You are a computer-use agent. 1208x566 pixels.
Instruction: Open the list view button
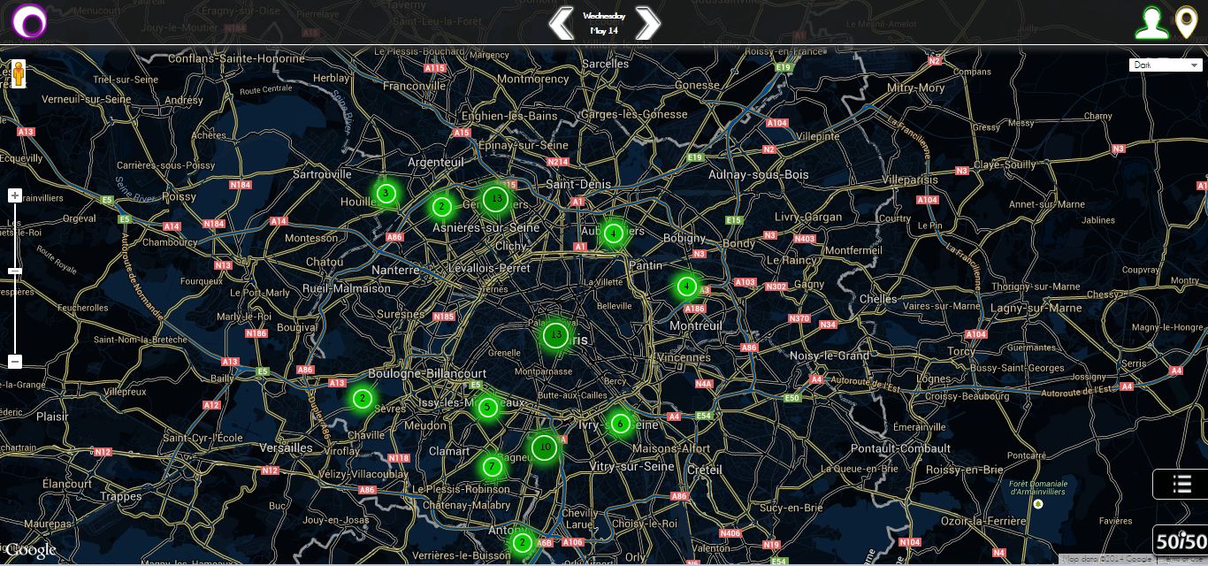pos(1181,484)
